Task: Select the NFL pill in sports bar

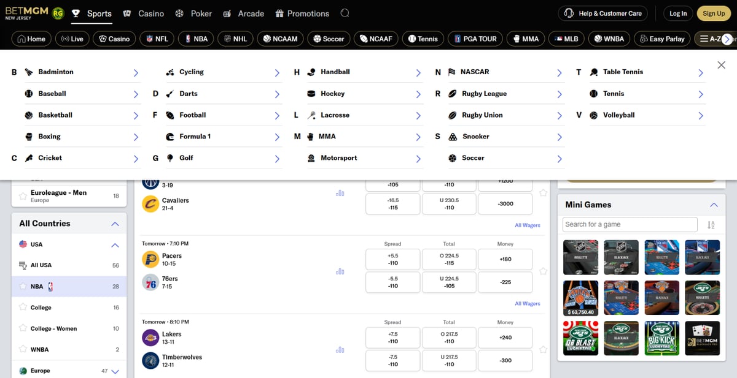Action: pos(157,39)
